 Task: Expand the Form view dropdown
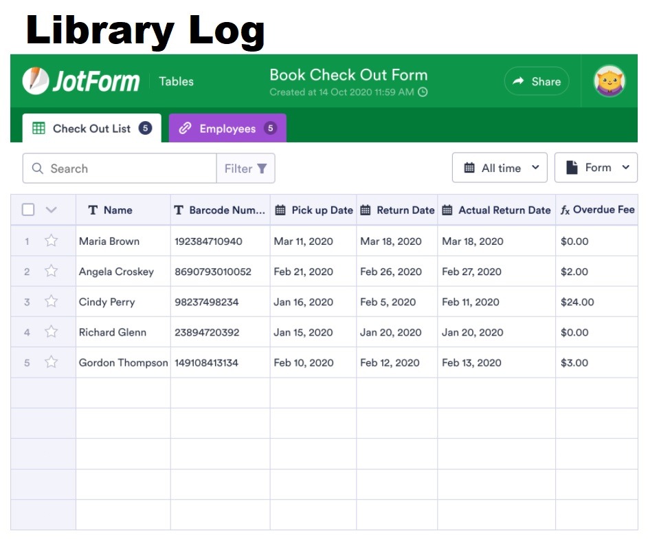(x=596, y=168)
